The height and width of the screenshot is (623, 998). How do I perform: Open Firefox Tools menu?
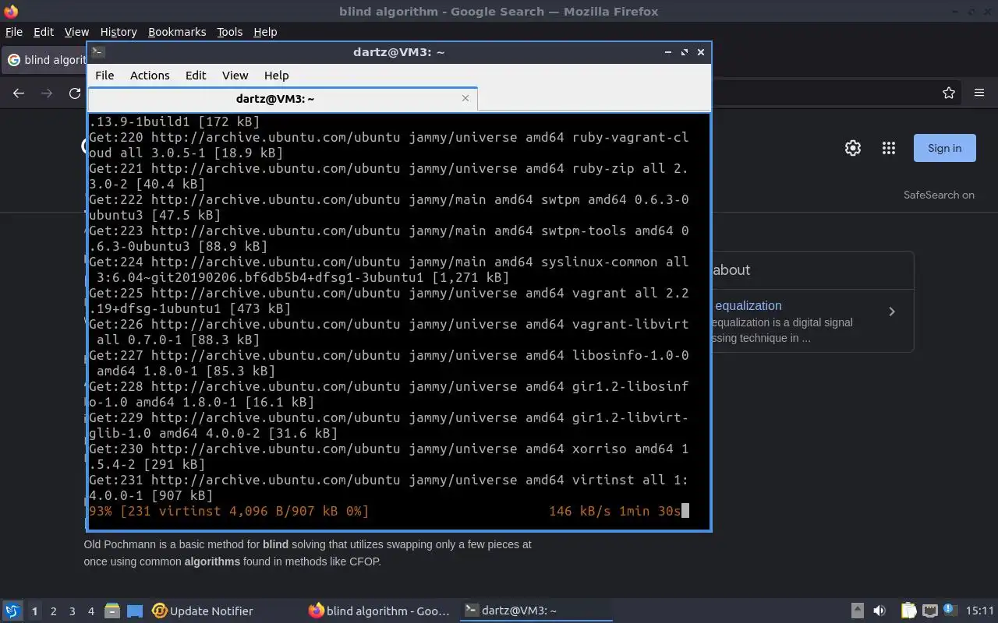pos(229,32)
